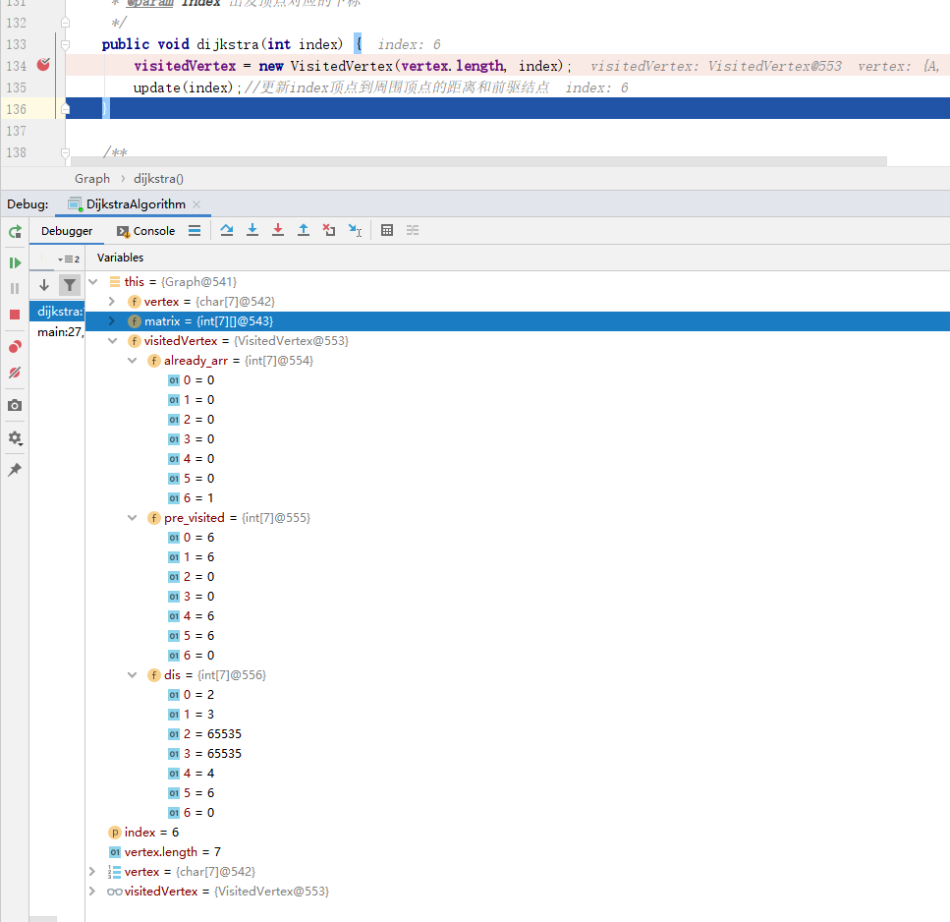This screenshot has height=922, width=950.
Task: Select the main:27 stack frame
Action: pyautogui.click(x=58, y=332)
